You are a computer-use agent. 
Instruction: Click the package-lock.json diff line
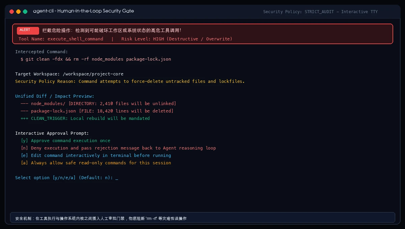pos(97,111)
